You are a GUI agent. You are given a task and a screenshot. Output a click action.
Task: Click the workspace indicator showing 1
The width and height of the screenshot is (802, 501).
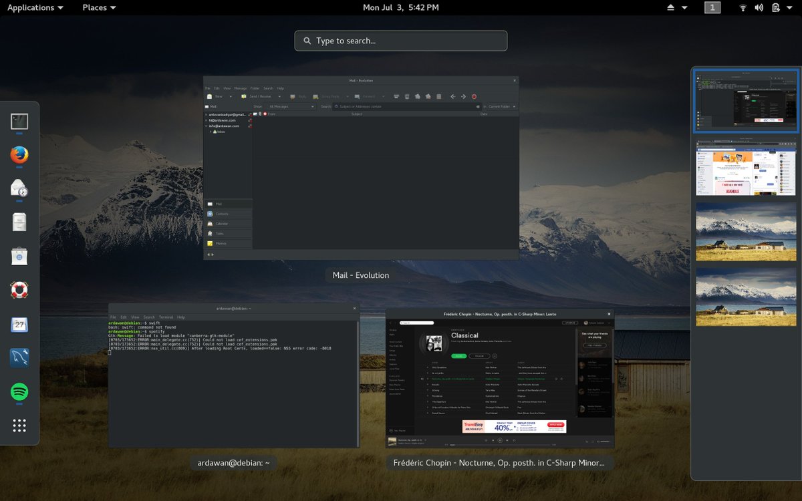point(712,7)
